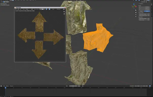Open the Slot 1 dropdown in Render window
This screenshot has width=153, height=97.
coord(54,9)
